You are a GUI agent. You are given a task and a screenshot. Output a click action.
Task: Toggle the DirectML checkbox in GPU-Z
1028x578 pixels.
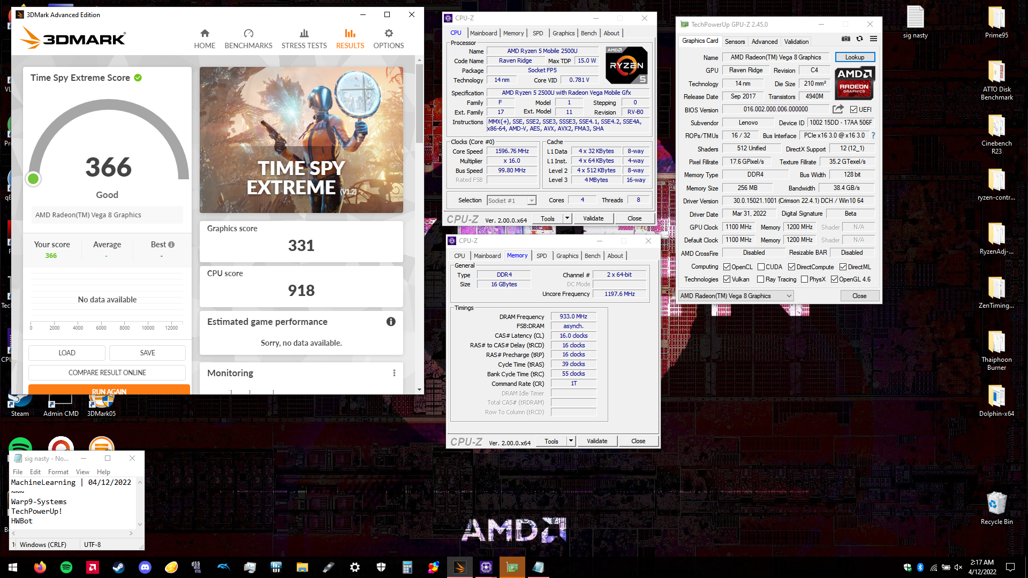[x=843, y=267]
